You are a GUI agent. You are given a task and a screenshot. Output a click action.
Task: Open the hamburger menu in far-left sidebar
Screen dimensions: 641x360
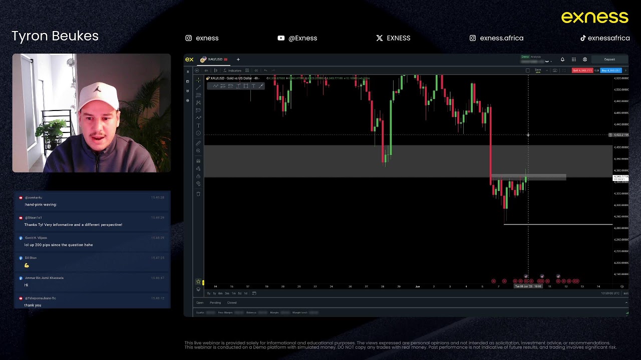coord(188,72)
